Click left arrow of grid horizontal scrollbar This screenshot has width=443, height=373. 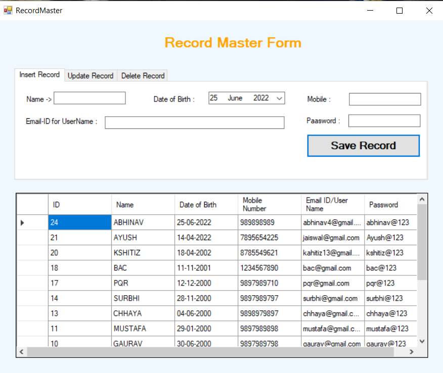tap(21, 352)
